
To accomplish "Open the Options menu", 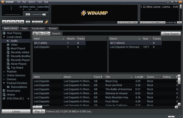I will click(x=32, y=2).
